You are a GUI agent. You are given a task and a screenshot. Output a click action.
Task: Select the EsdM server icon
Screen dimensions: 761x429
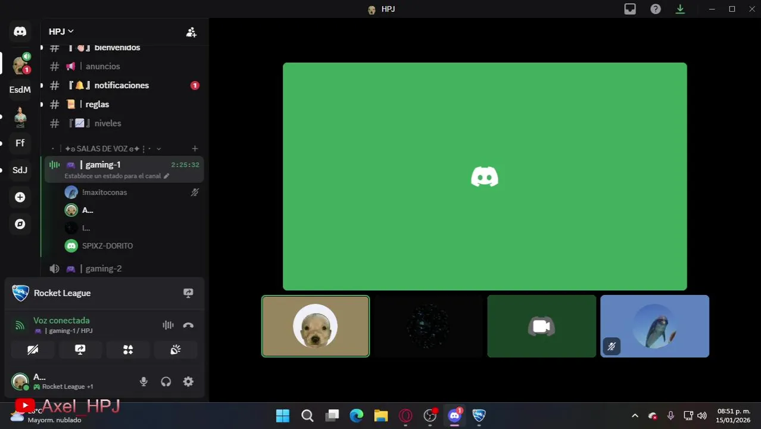coord(20,89)
